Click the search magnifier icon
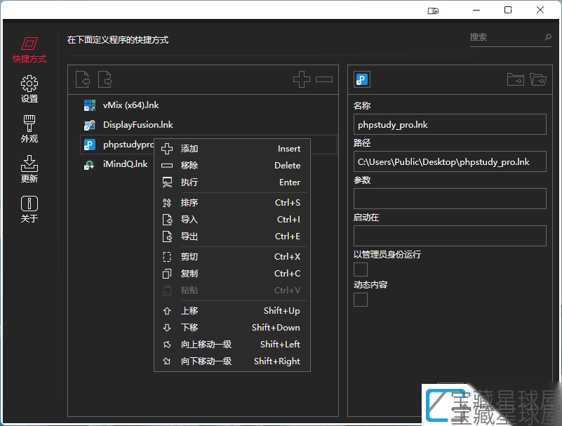This screenshot has width=562, height=426. pyautogui.click(x=548, y=37)
